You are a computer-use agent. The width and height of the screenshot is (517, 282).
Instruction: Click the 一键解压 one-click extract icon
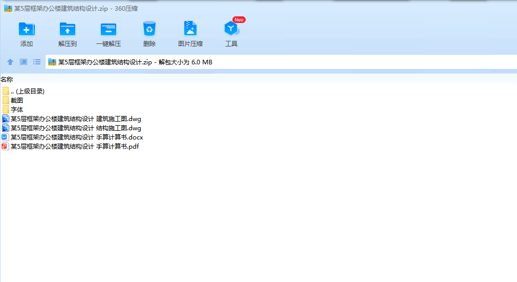108,29
